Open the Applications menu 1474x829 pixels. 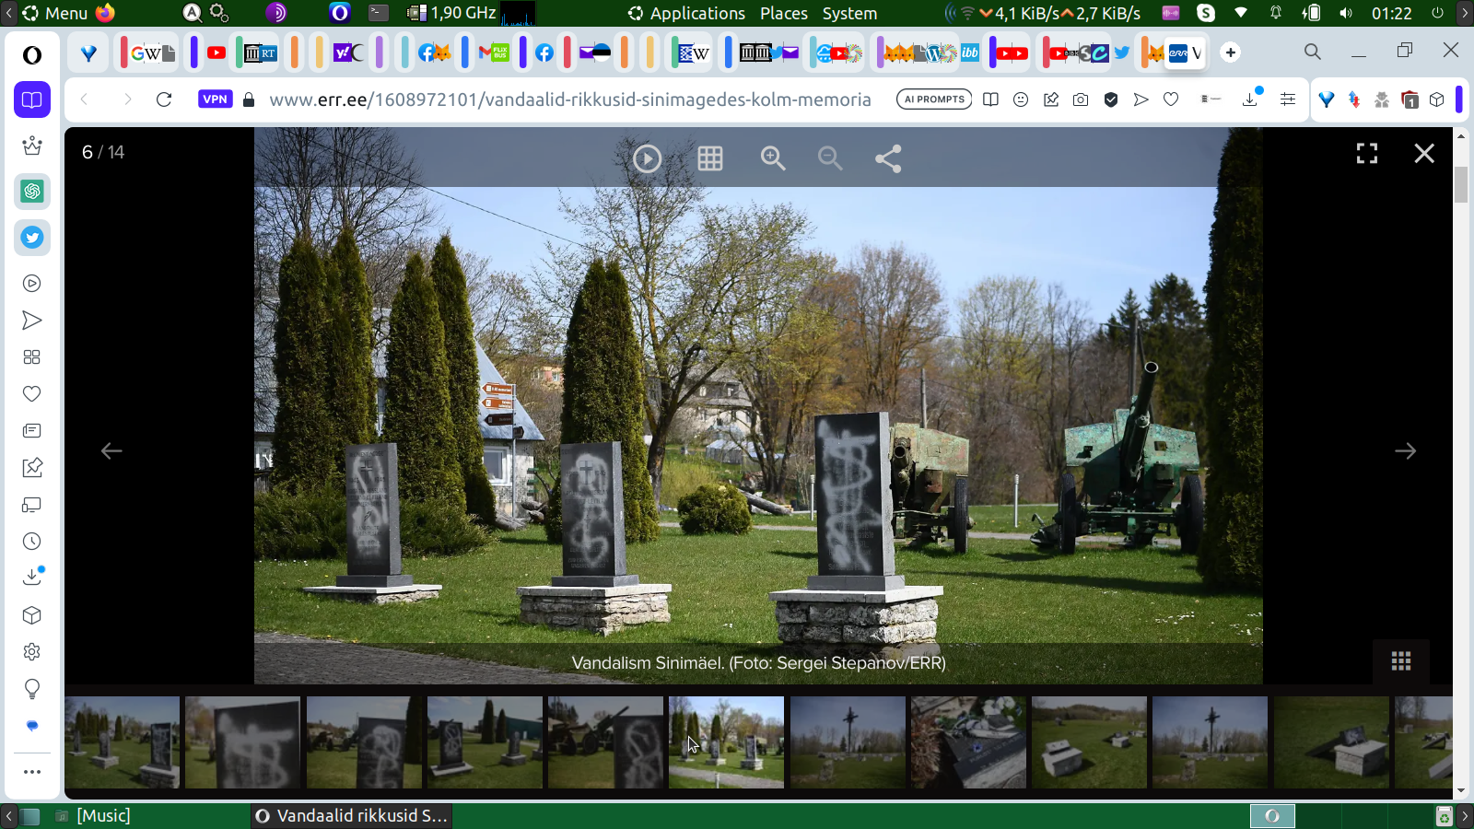pyautogui.click(x=696, y=13)
